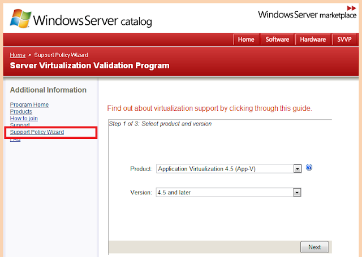The image size is (362, 257).
Task: Click the Additional Information heading
Action: click(x=48, y=90)
